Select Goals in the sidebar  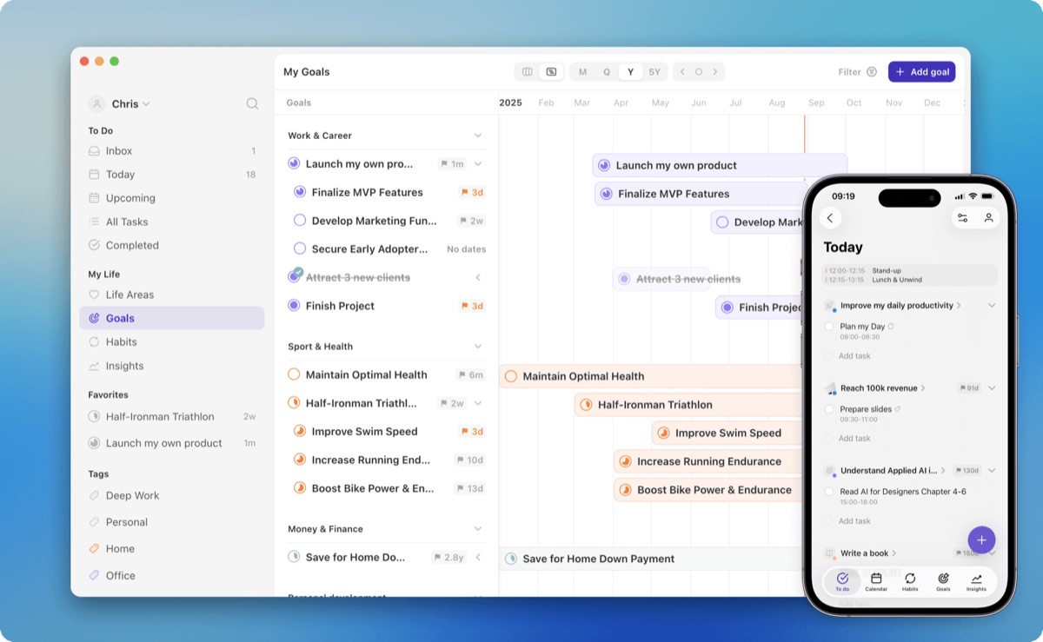pyautogui.click(x=172, y=318)
